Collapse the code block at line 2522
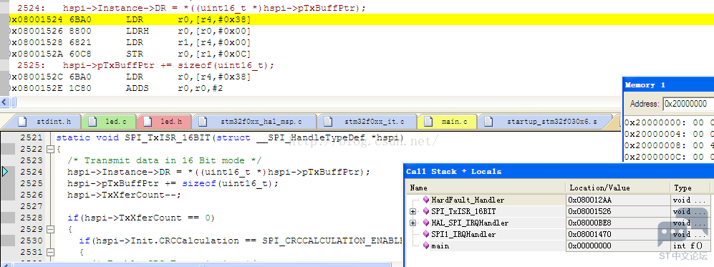 [50, 149]
